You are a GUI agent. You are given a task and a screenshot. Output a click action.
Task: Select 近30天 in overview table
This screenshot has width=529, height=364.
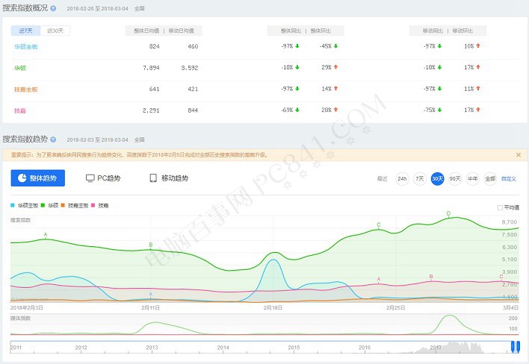pyautogui.click(x=55, y=31)
